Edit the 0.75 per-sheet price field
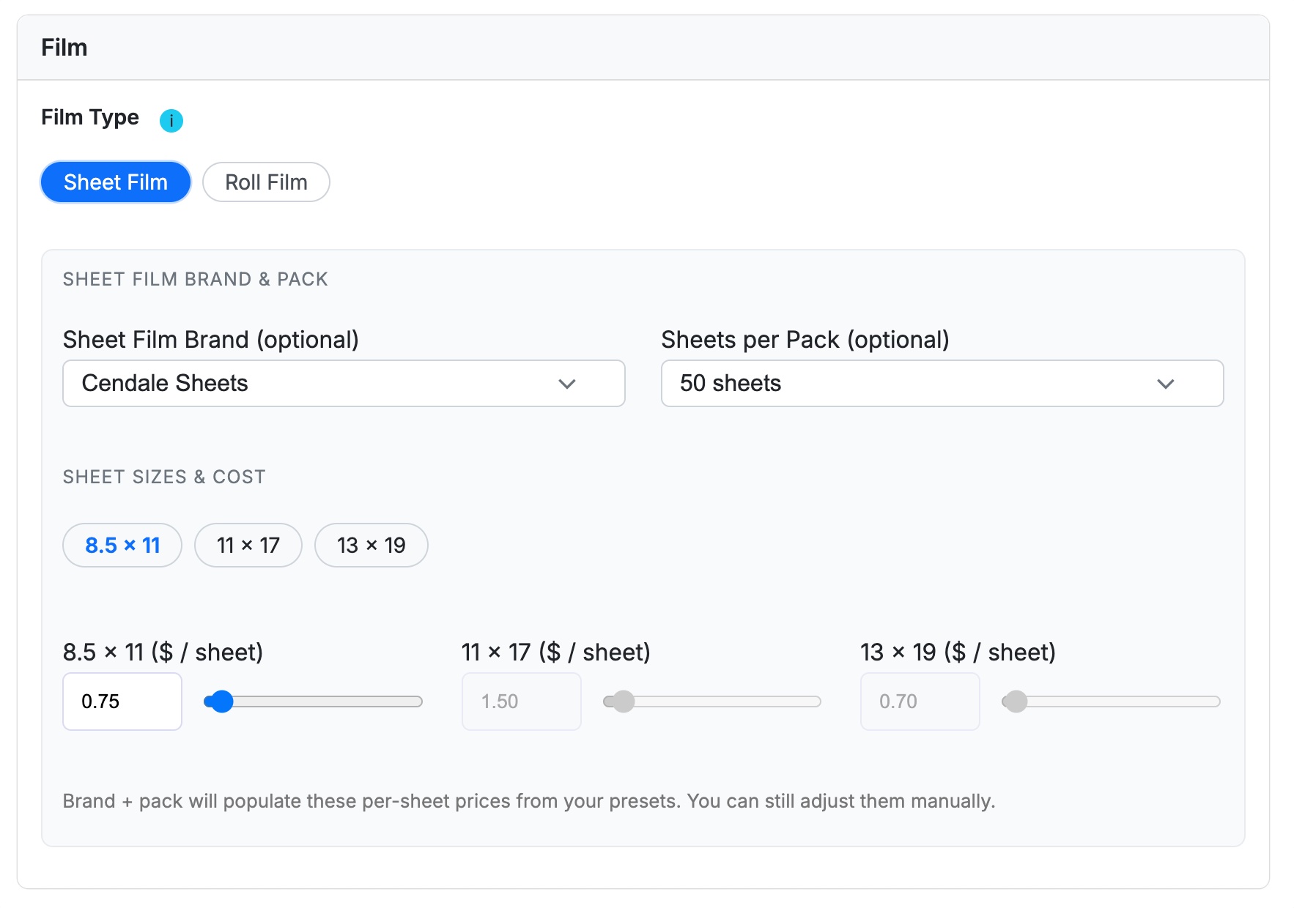Screen dimensions: 1294x908 point(122,702)
